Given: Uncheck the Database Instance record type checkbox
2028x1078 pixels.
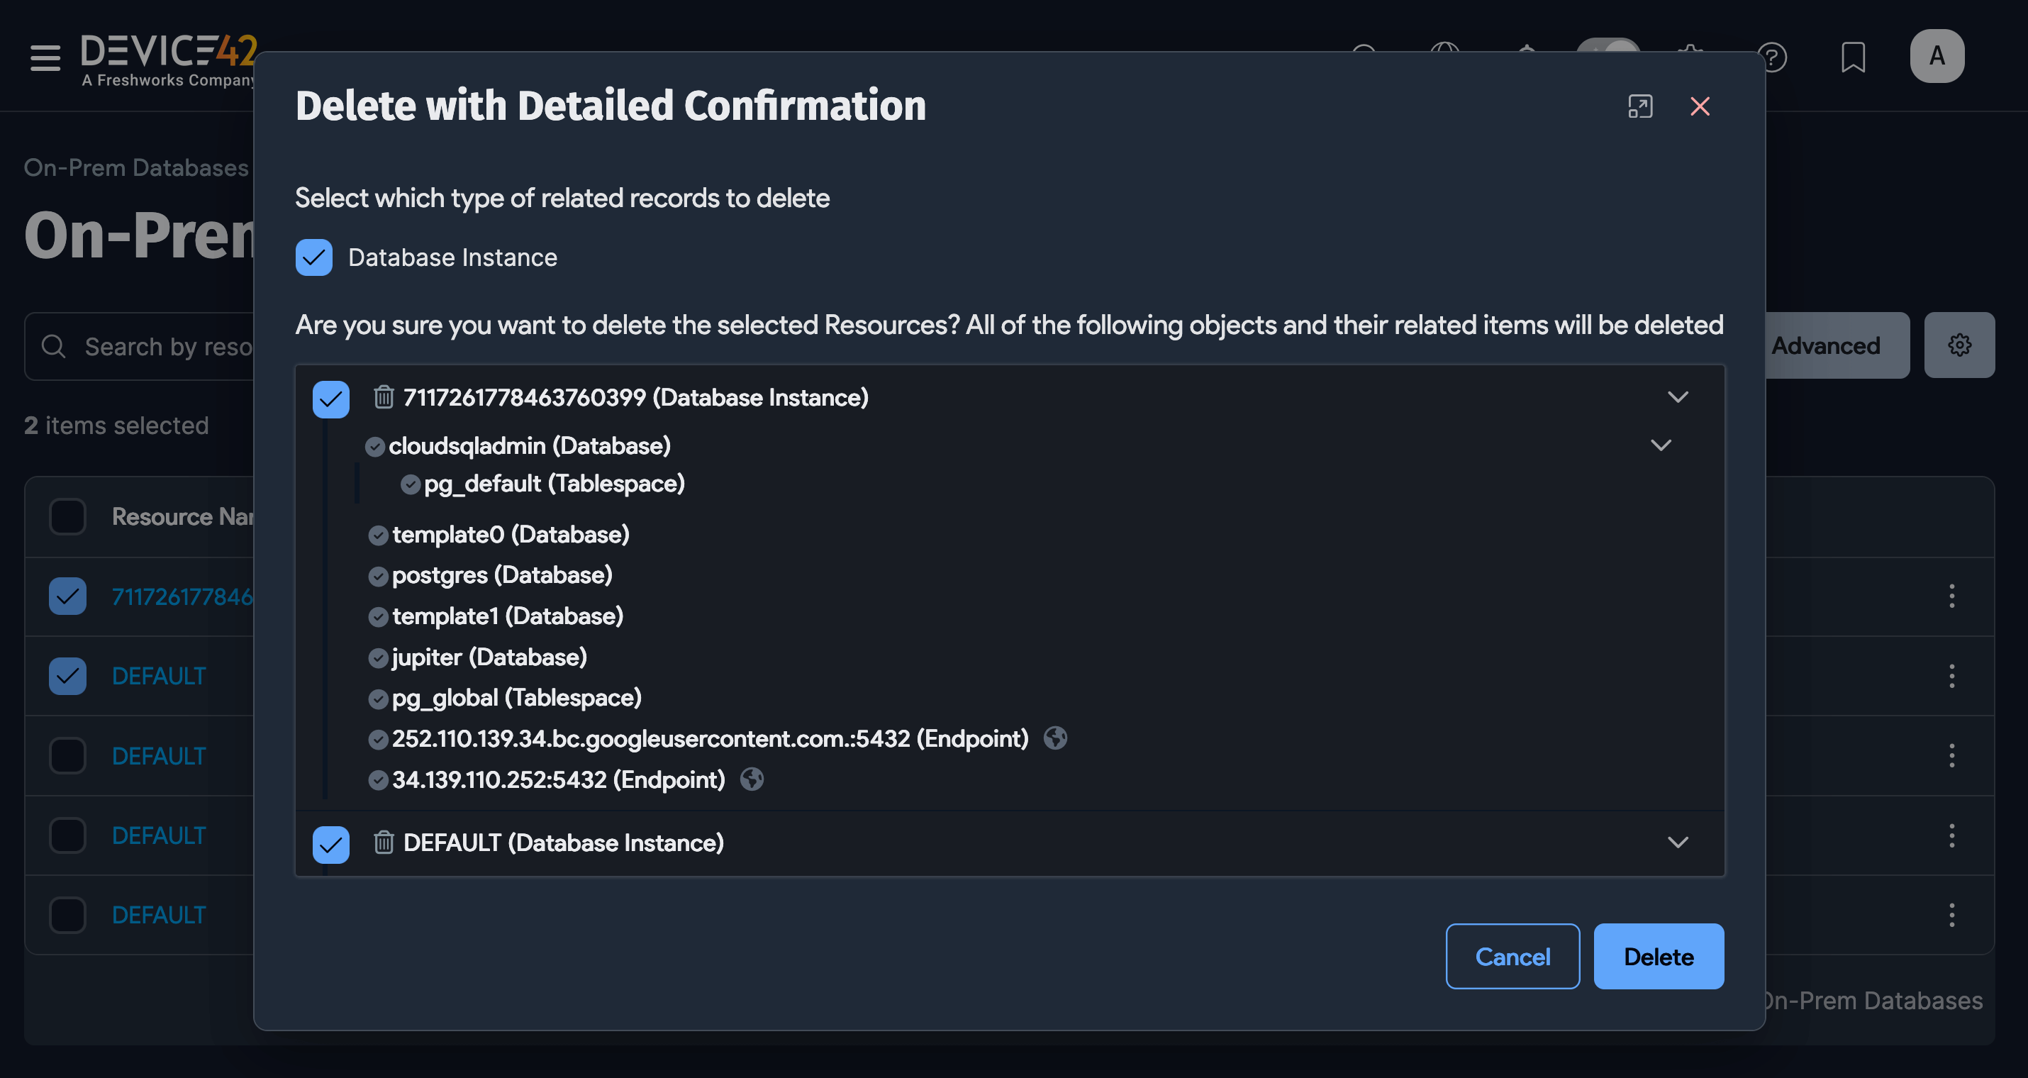Looking at the screenshot, I should pos(314,257).
